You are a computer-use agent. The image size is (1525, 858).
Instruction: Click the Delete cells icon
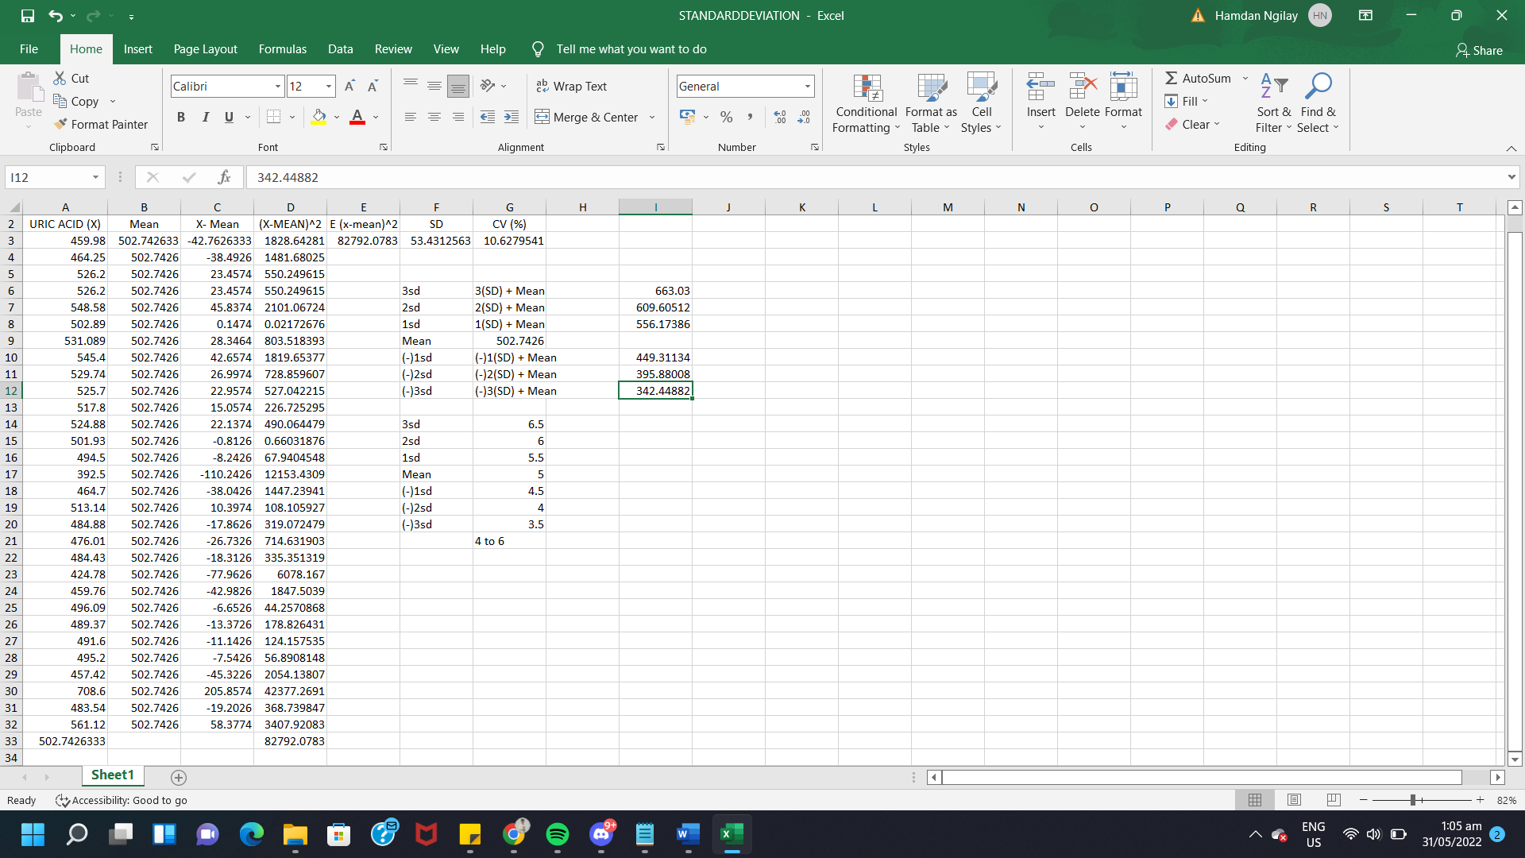[x=1083, y=87]
